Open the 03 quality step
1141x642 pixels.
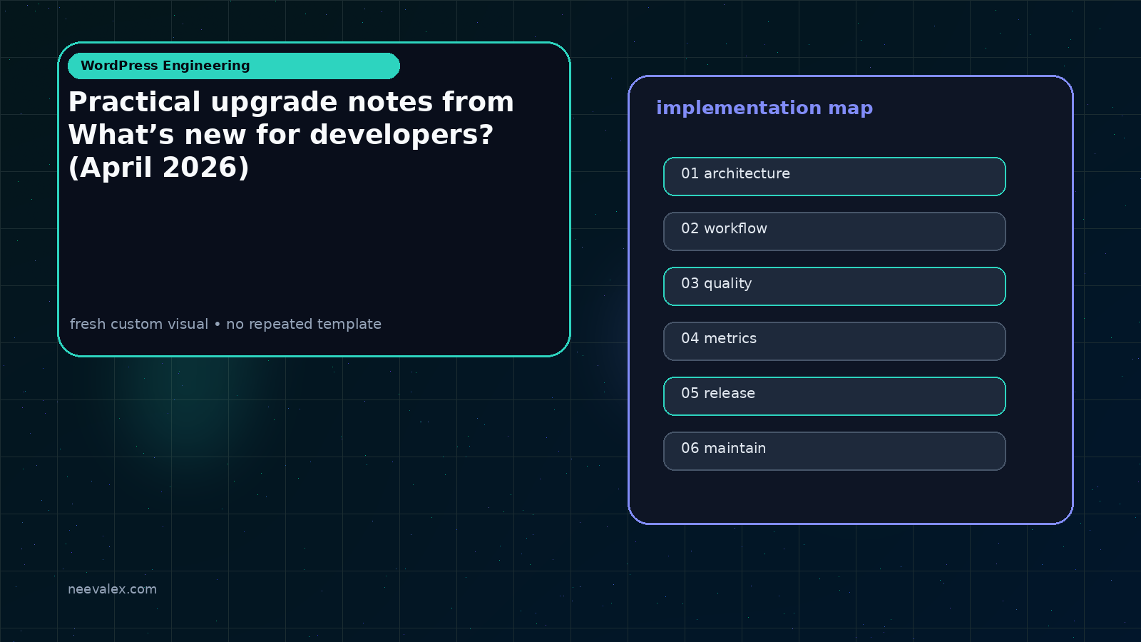[x=834, y=286]
